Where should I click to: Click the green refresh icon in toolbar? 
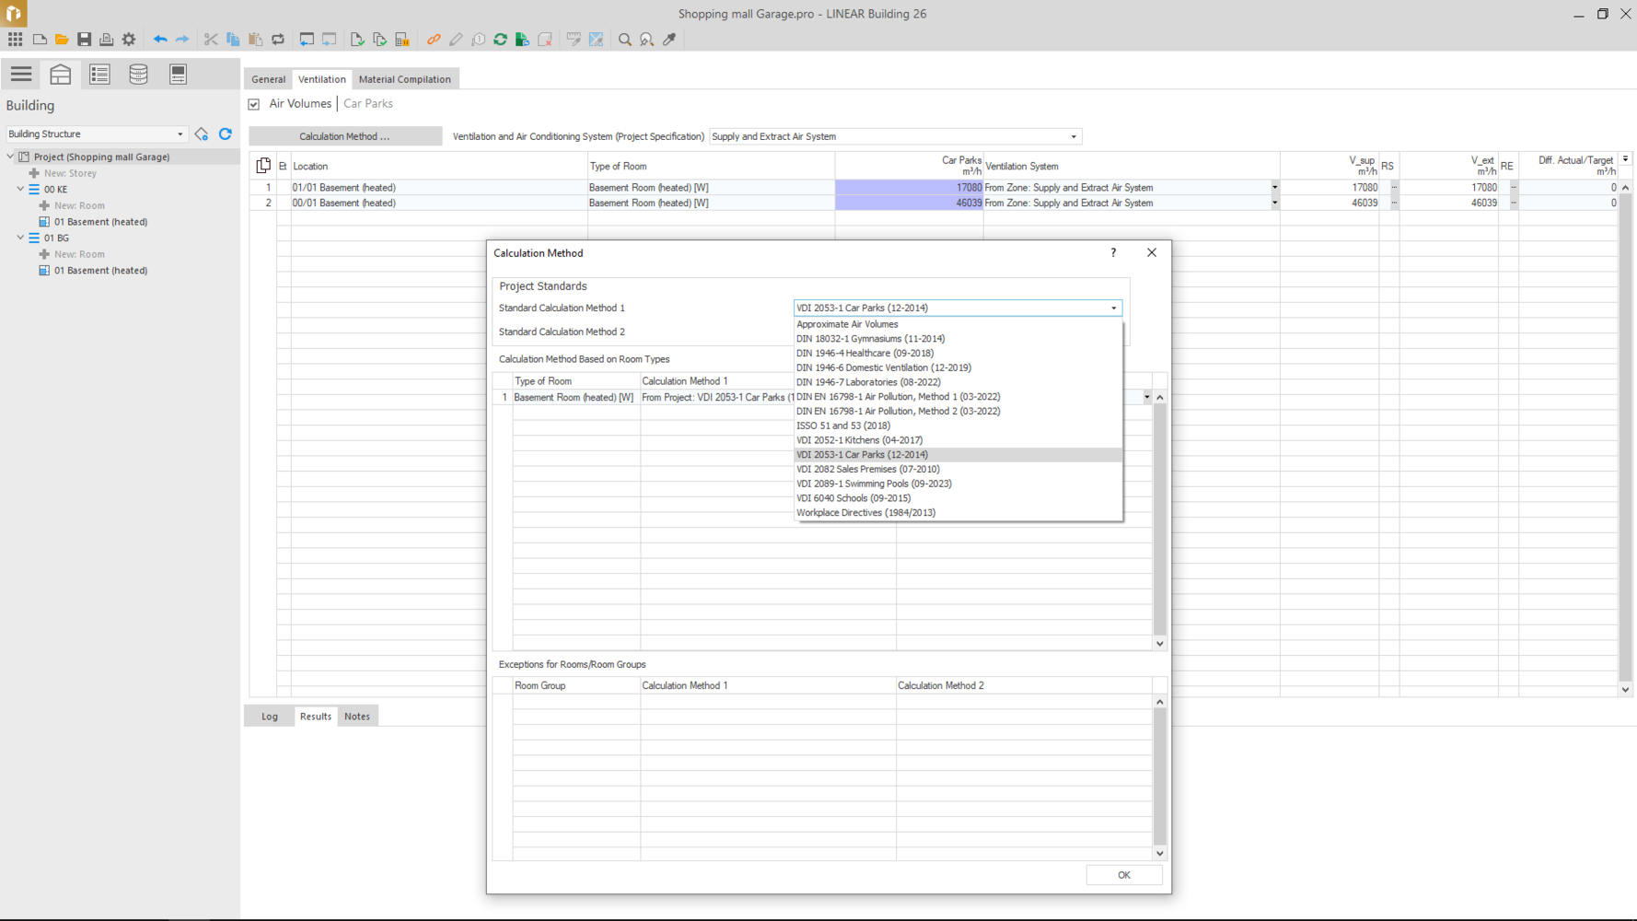pyautogui.click(x=500, y=40)
